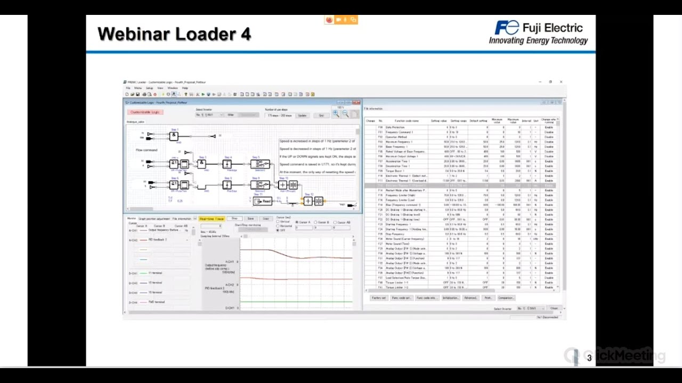Click the Advanced button
Screen dimensions: 682x383
click(470, 298)
